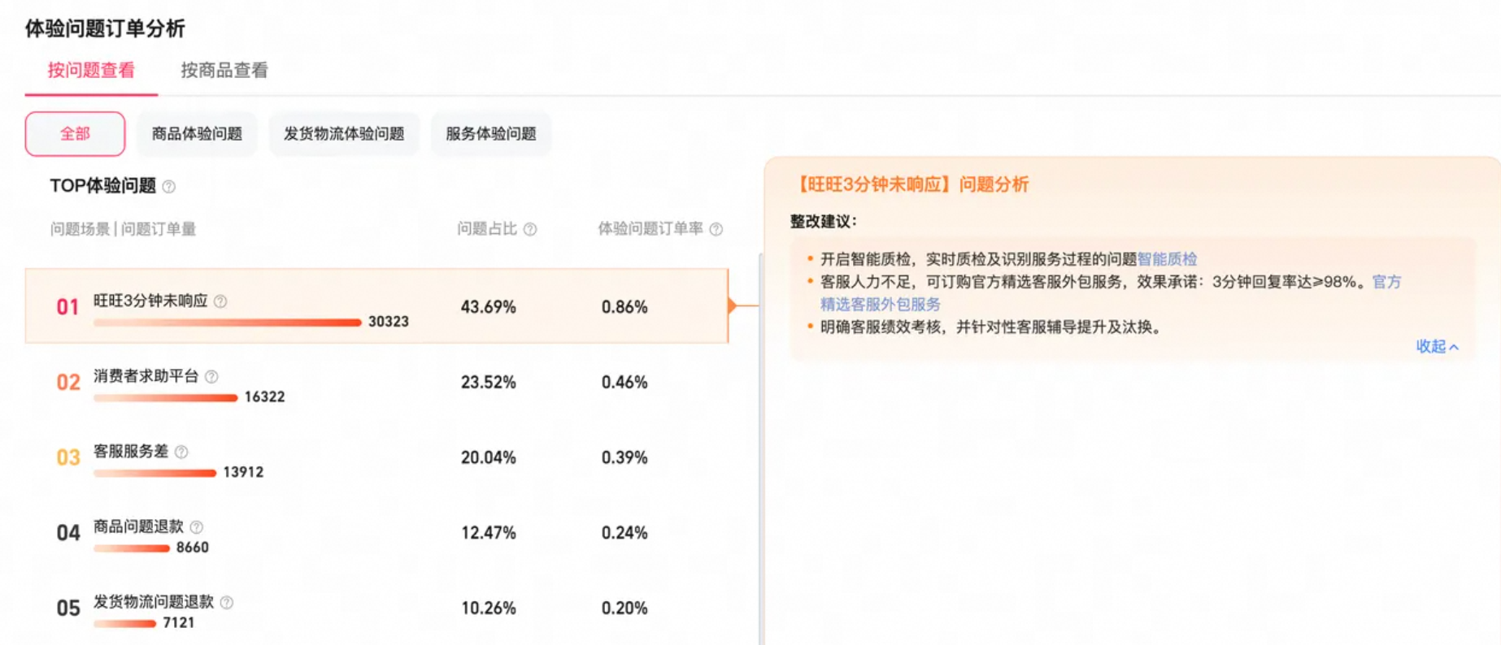The width and height of the screenshot is (1501, 645).
Task: Switch to the 按商品查看 tab
Action: click(x=225, y=72)
